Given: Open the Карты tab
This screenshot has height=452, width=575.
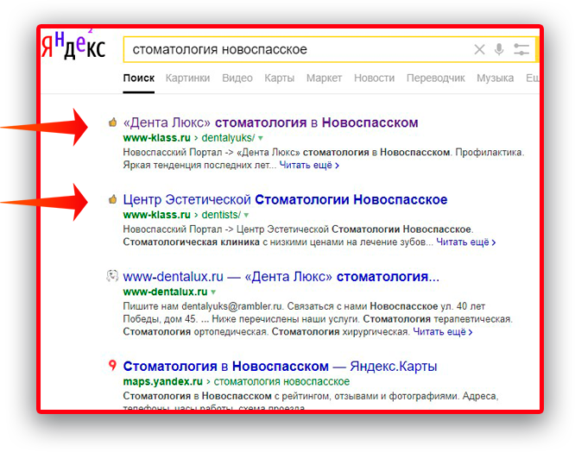Looking at the screenshot, I should click(x=280, y=78).
